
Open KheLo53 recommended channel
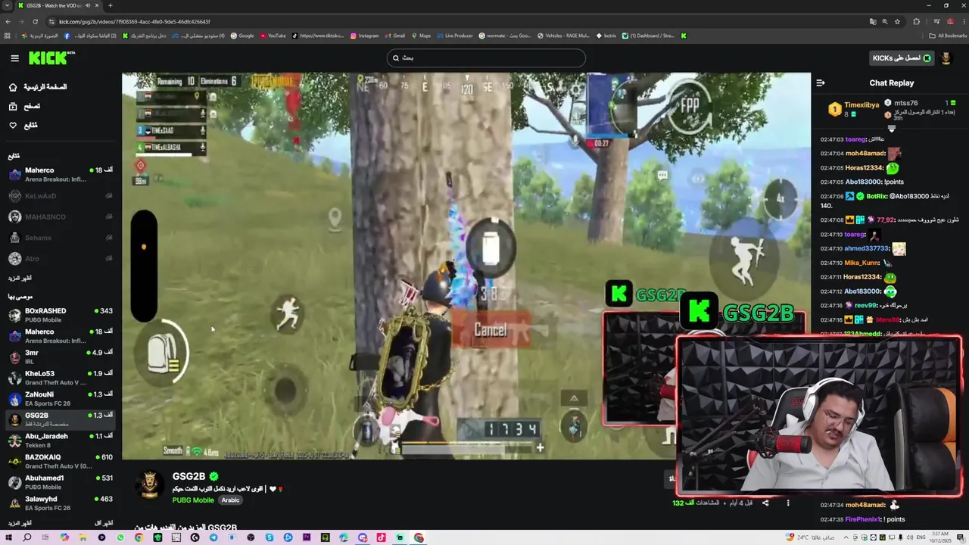(61, 378)
